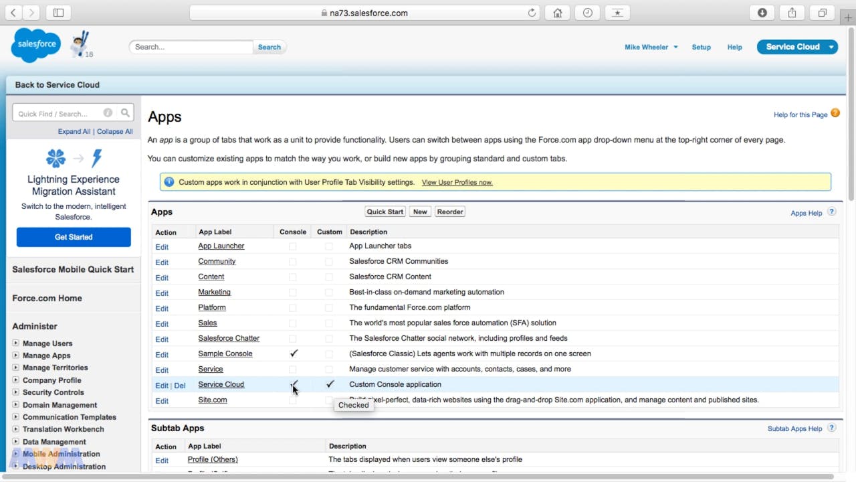The width and height of the screenshot is (856, 482).
Task: Click the Search button
Action: coord(270,47)
